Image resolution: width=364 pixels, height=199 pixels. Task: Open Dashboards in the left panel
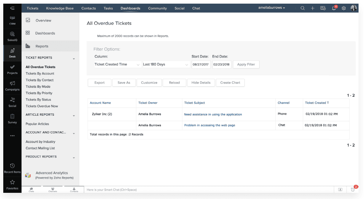click(45, 33)
